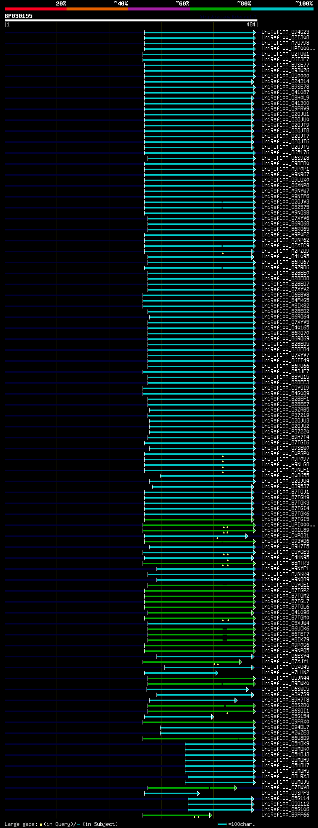Screen dimensions: 318x828
Task: Click hit label UniRef100_Q8H0L9
Action: pyautogui.click(x=285, y=98)
